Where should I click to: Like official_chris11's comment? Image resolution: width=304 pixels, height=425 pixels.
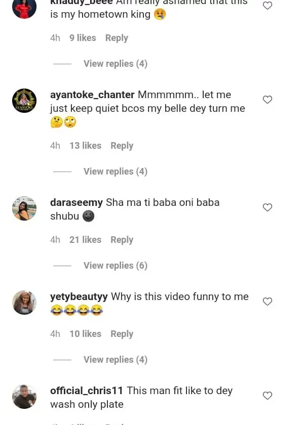pyautogui.click(x=268, y=396)
